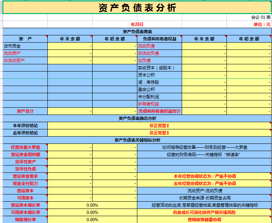Select the 总负债 label cell
The image size is (272, 223).
click(159, 61)
